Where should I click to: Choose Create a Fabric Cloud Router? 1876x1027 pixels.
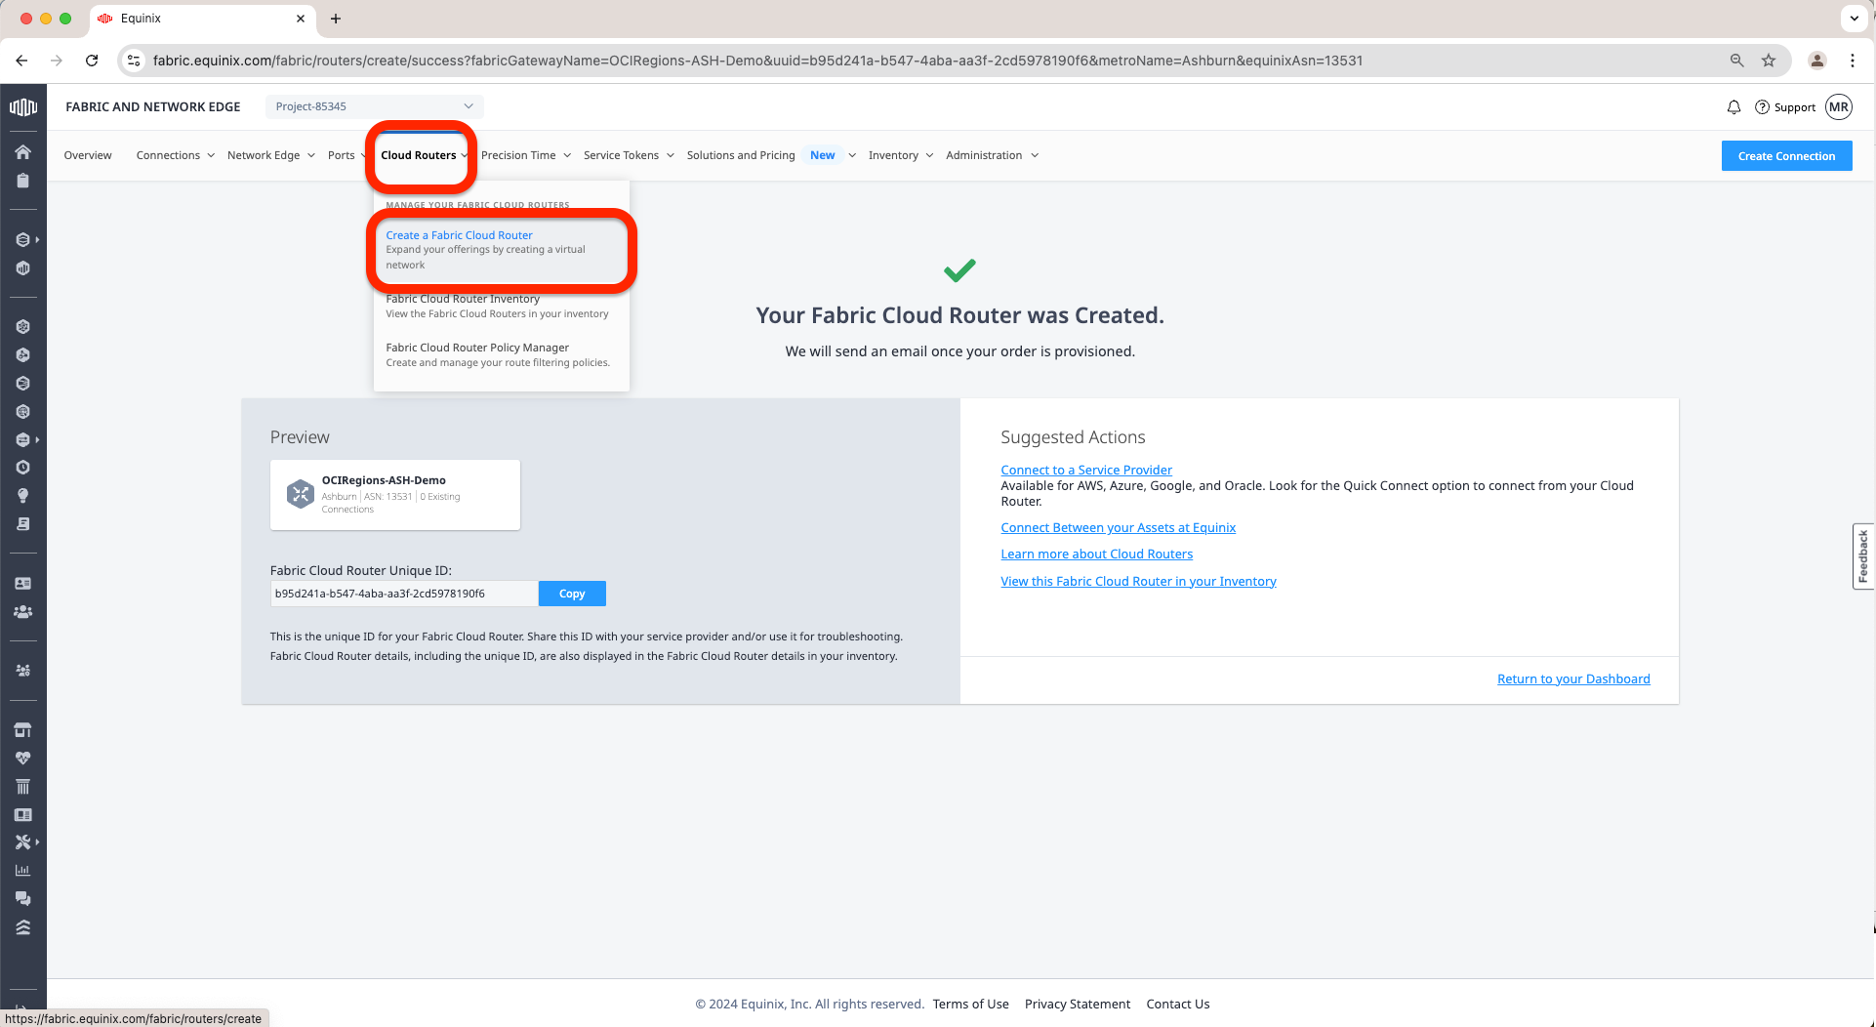pyautogui.click(x=501, y=250)
